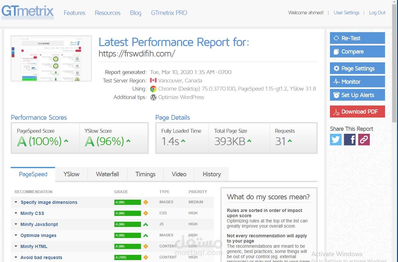398x262 pixels.
Task: Click the PageSpeed Score up arrow indicator
Action: click(66, 141)
